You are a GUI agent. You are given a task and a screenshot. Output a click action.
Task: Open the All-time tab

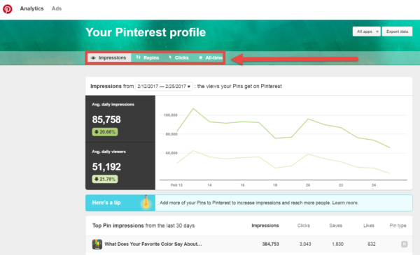(x=210, y=58)
